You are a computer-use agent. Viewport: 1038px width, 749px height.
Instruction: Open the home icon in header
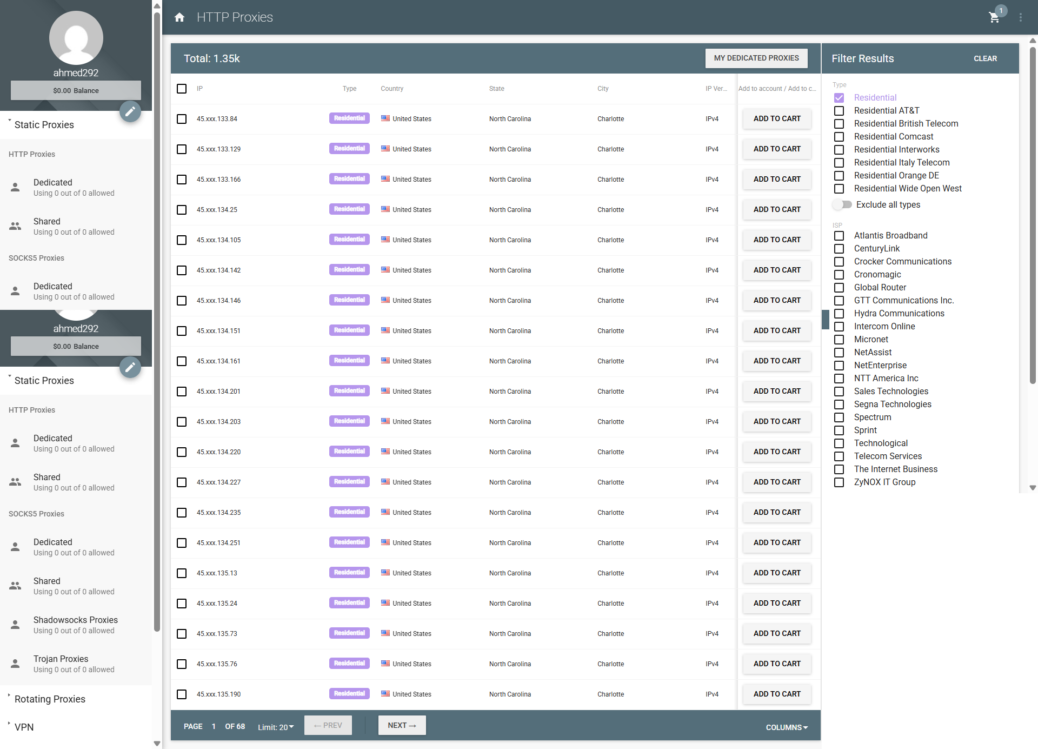pos(179,17)
